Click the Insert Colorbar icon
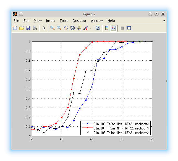This screenshot has height=161, width=178. [x=106, y=28]
